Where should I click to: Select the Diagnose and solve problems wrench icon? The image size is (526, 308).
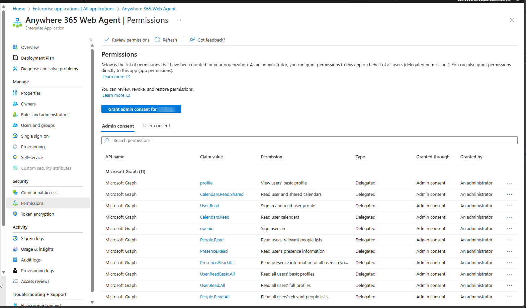pos(15,69)
